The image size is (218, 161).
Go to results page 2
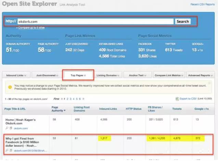(x=67, y=99)
